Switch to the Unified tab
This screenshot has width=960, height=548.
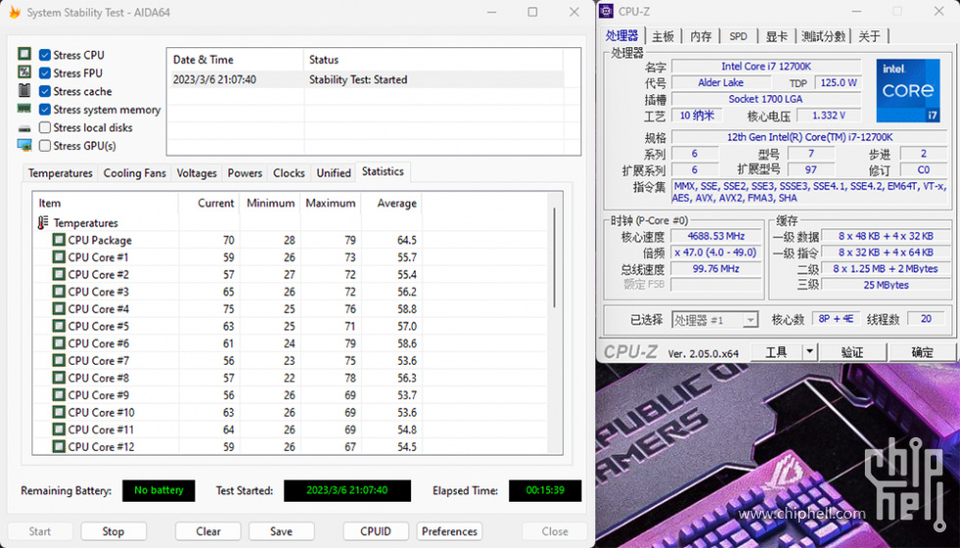(x=333, y=174)
